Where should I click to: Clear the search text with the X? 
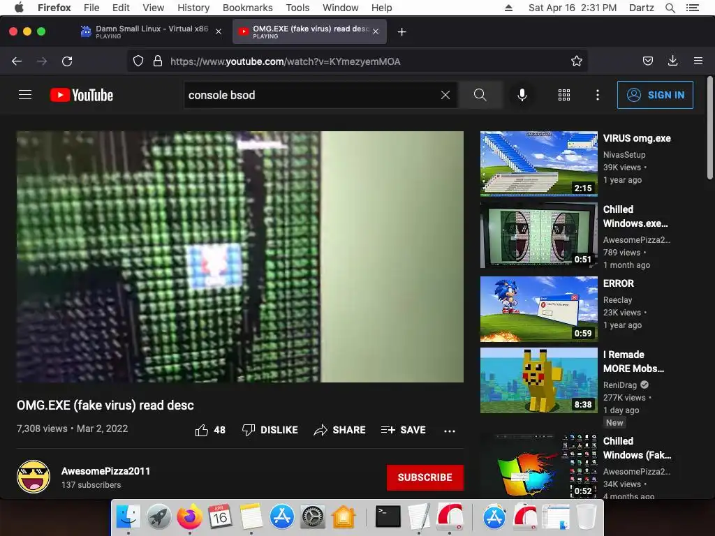445,95
